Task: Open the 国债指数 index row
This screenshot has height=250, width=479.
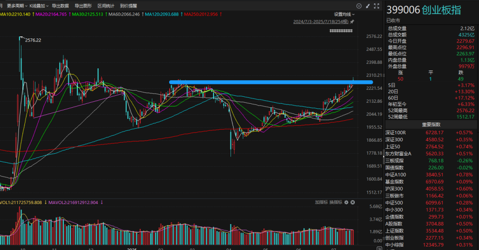Action: click(x=429, y=168)
